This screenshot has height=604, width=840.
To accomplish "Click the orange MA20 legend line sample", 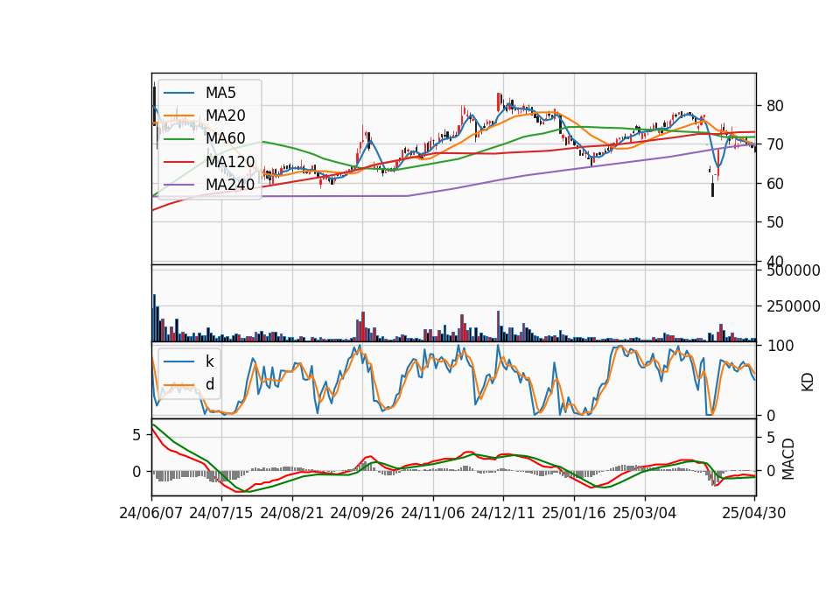I will pyautogui.click(x=178, y=116).
